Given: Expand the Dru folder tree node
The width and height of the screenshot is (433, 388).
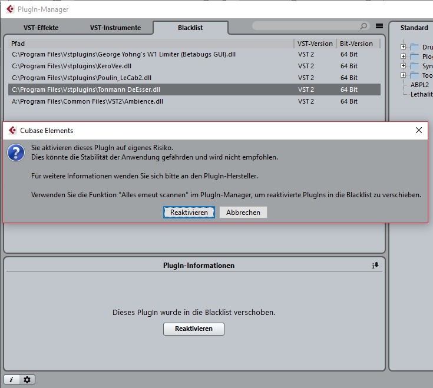Looking at the screenshot, I should 403,47.
